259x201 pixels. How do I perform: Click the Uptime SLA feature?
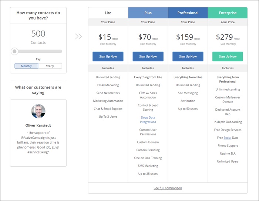coord(228,153)
